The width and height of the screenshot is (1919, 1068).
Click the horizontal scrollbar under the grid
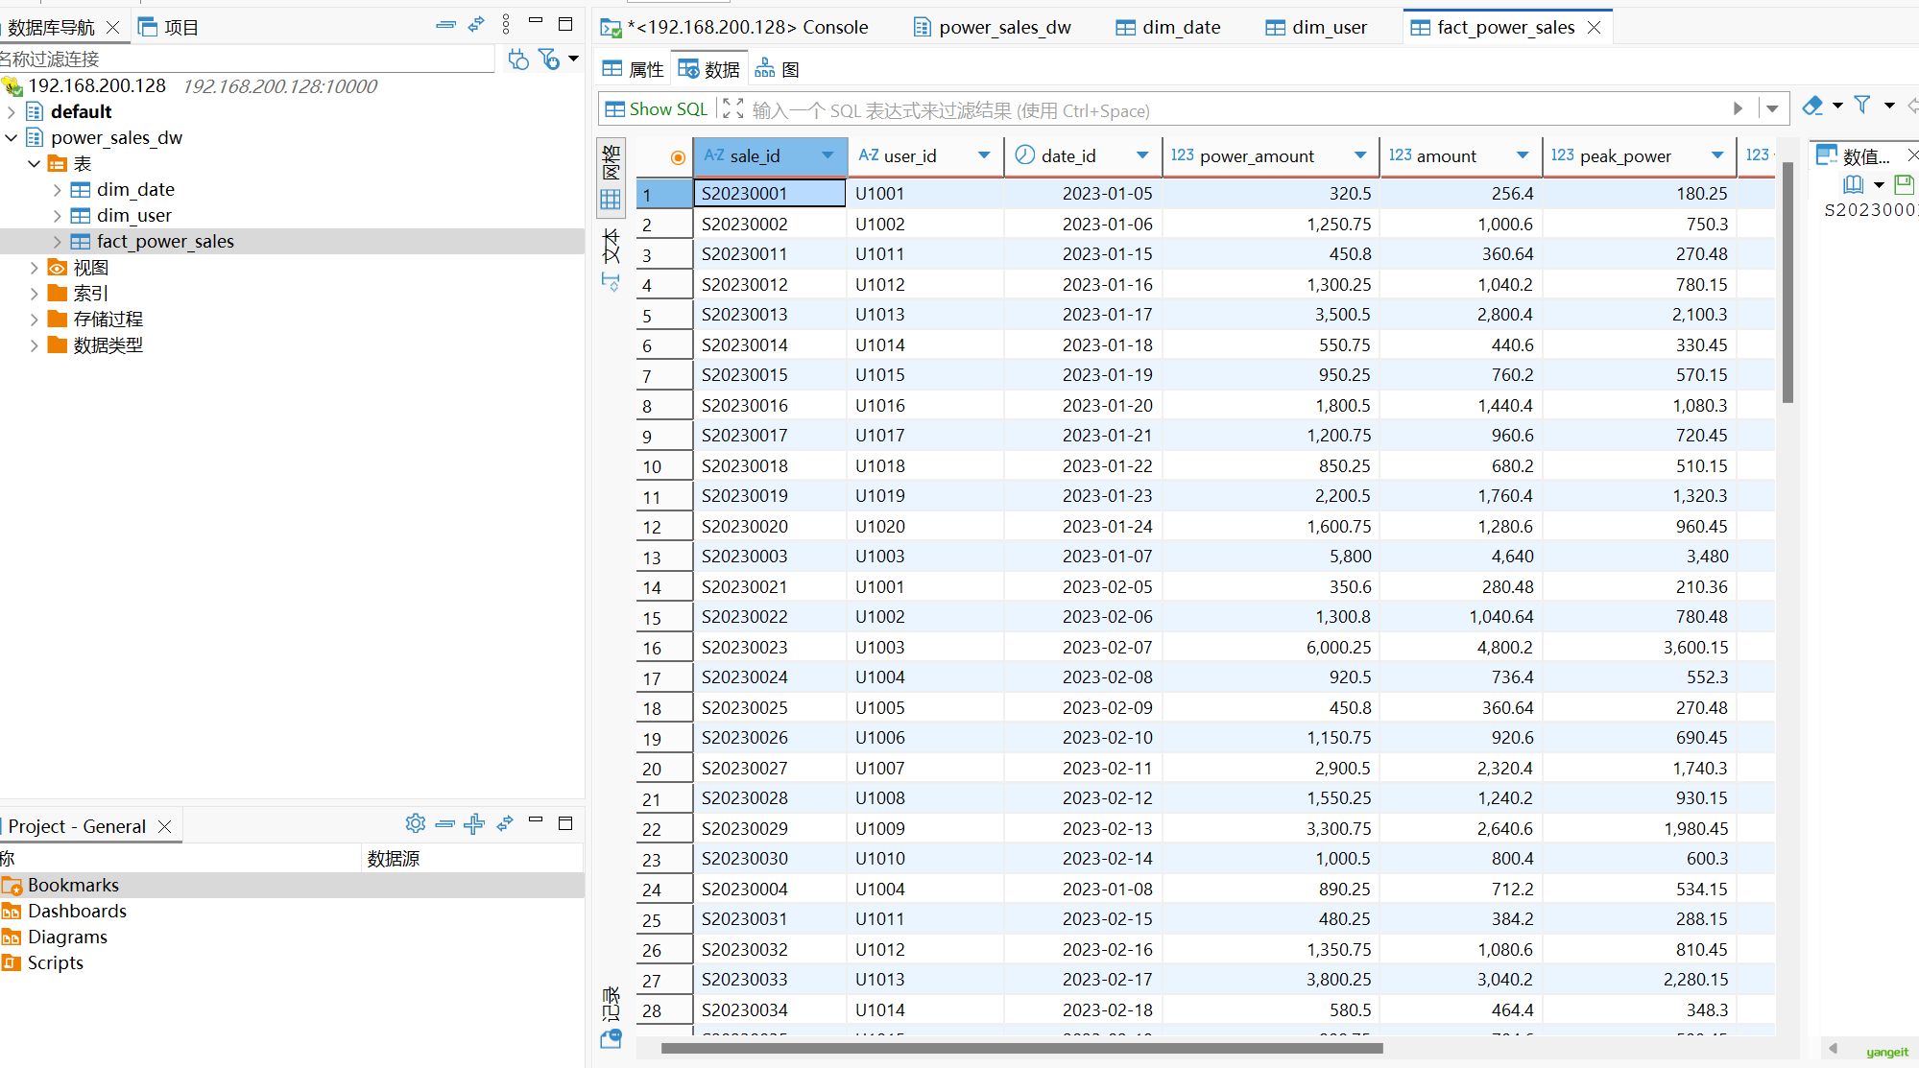pos(1021,1048)
